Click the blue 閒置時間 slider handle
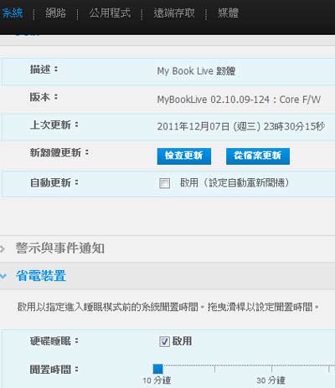This screenshot has height=388, width=335. coord(158,369)
